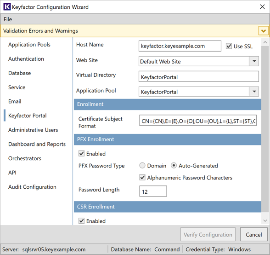Screen dimensions: 270x255
Task: Toggle Alphanumeric Password Characters checkbox
Action: tap(142, 178)
